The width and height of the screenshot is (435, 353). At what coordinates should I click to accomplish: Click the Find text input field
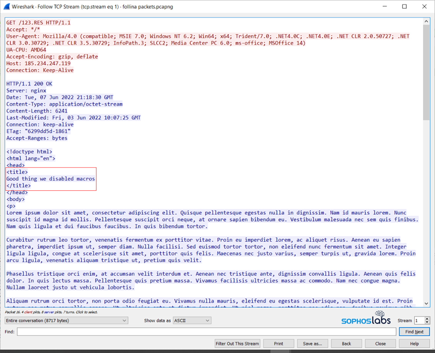click(x=207, y=332)
